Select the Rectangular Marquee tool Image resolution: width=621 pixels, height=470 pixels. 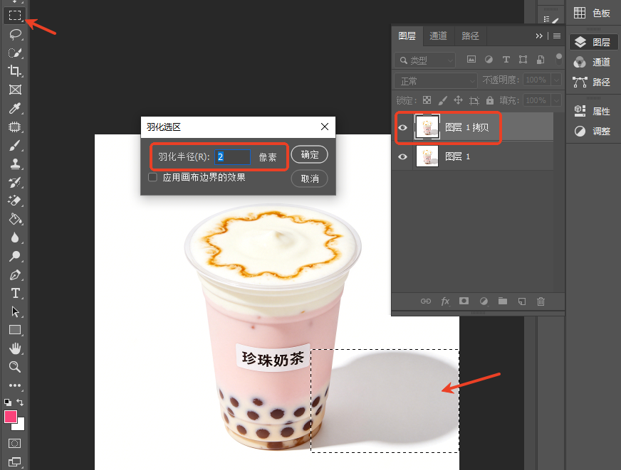pos(15,16)
